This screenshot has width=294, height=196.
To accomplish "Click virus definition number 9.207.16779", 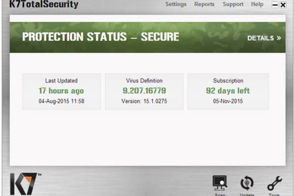I will [144, 91].
